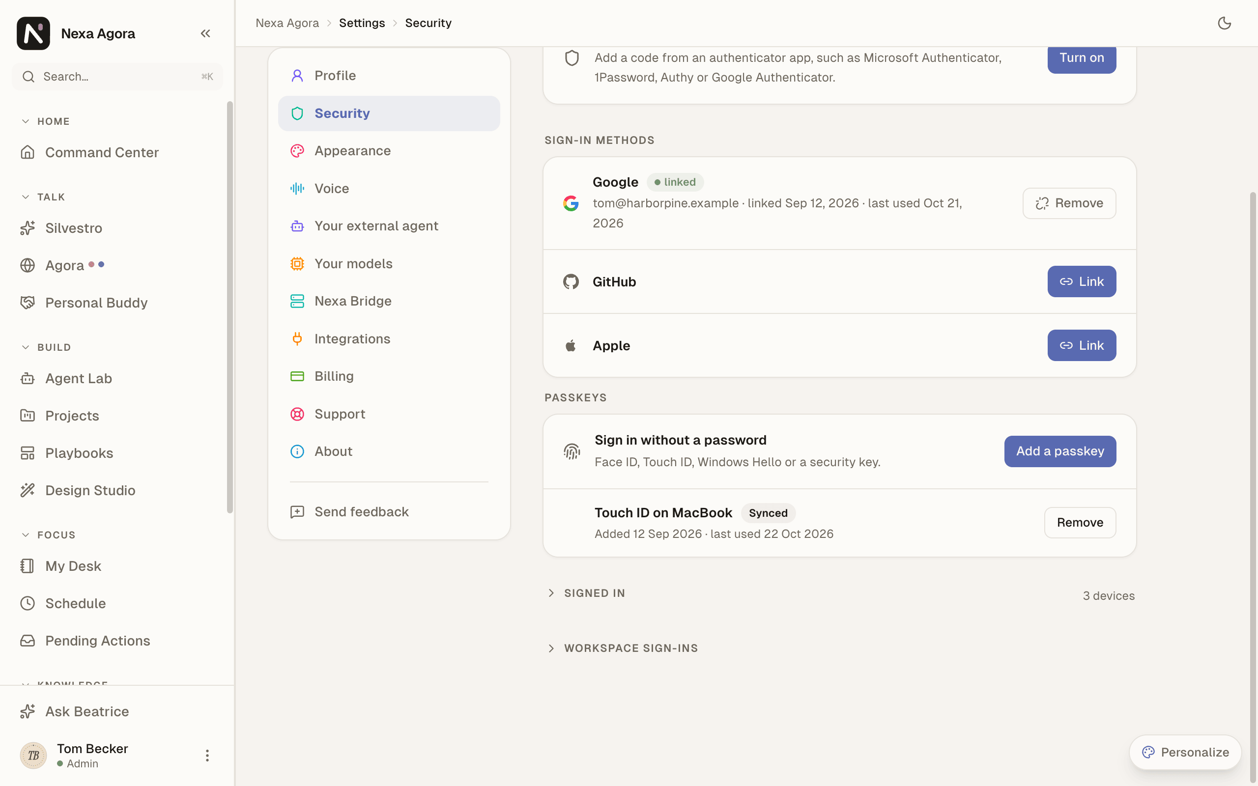Image resolution: width=1258 pixels, height=786 pixels.
Task: Open Billing settings tab
Action: click(x=389, y=376)
